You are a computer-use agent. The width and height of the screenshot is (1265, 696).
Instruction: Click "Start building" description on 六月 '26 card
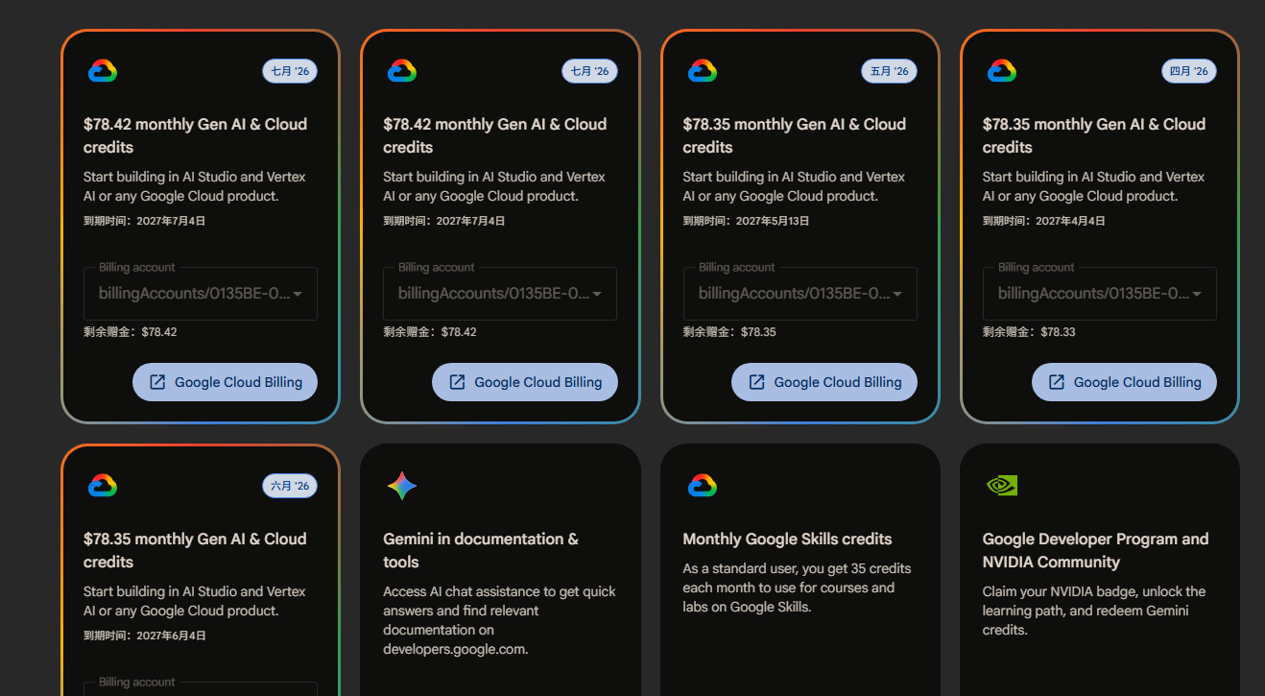[x=195, y=601]
